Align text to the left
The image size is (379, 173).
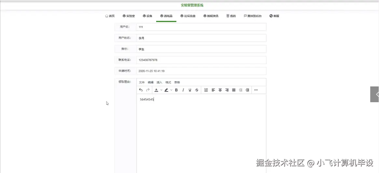(213, 90)
